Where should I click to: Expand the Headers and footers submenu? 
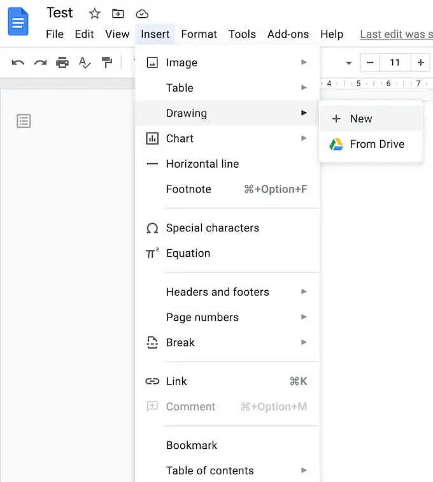227,292
